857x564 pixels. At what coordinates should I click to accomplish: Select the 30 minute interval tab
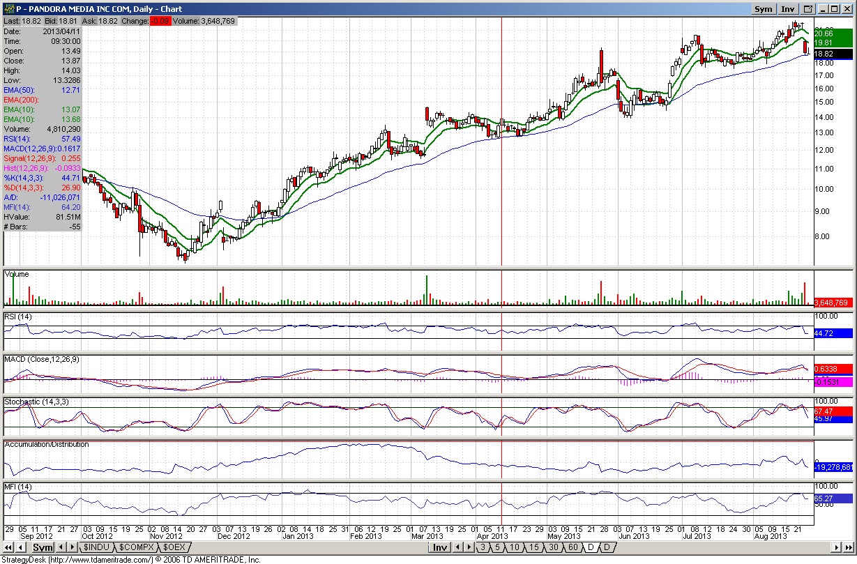pos(553,547)
